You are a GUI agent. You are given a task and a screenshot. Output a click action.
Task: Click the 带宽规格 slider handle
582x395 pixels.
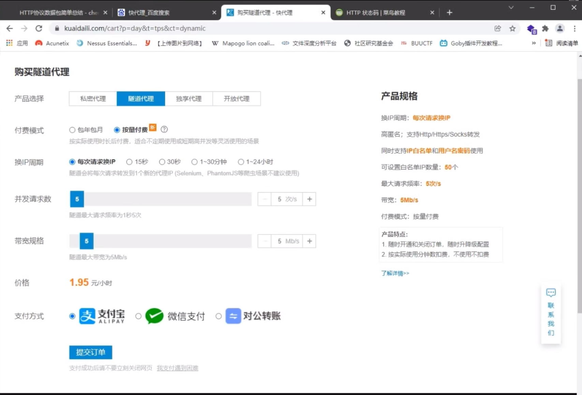[87, 241]
